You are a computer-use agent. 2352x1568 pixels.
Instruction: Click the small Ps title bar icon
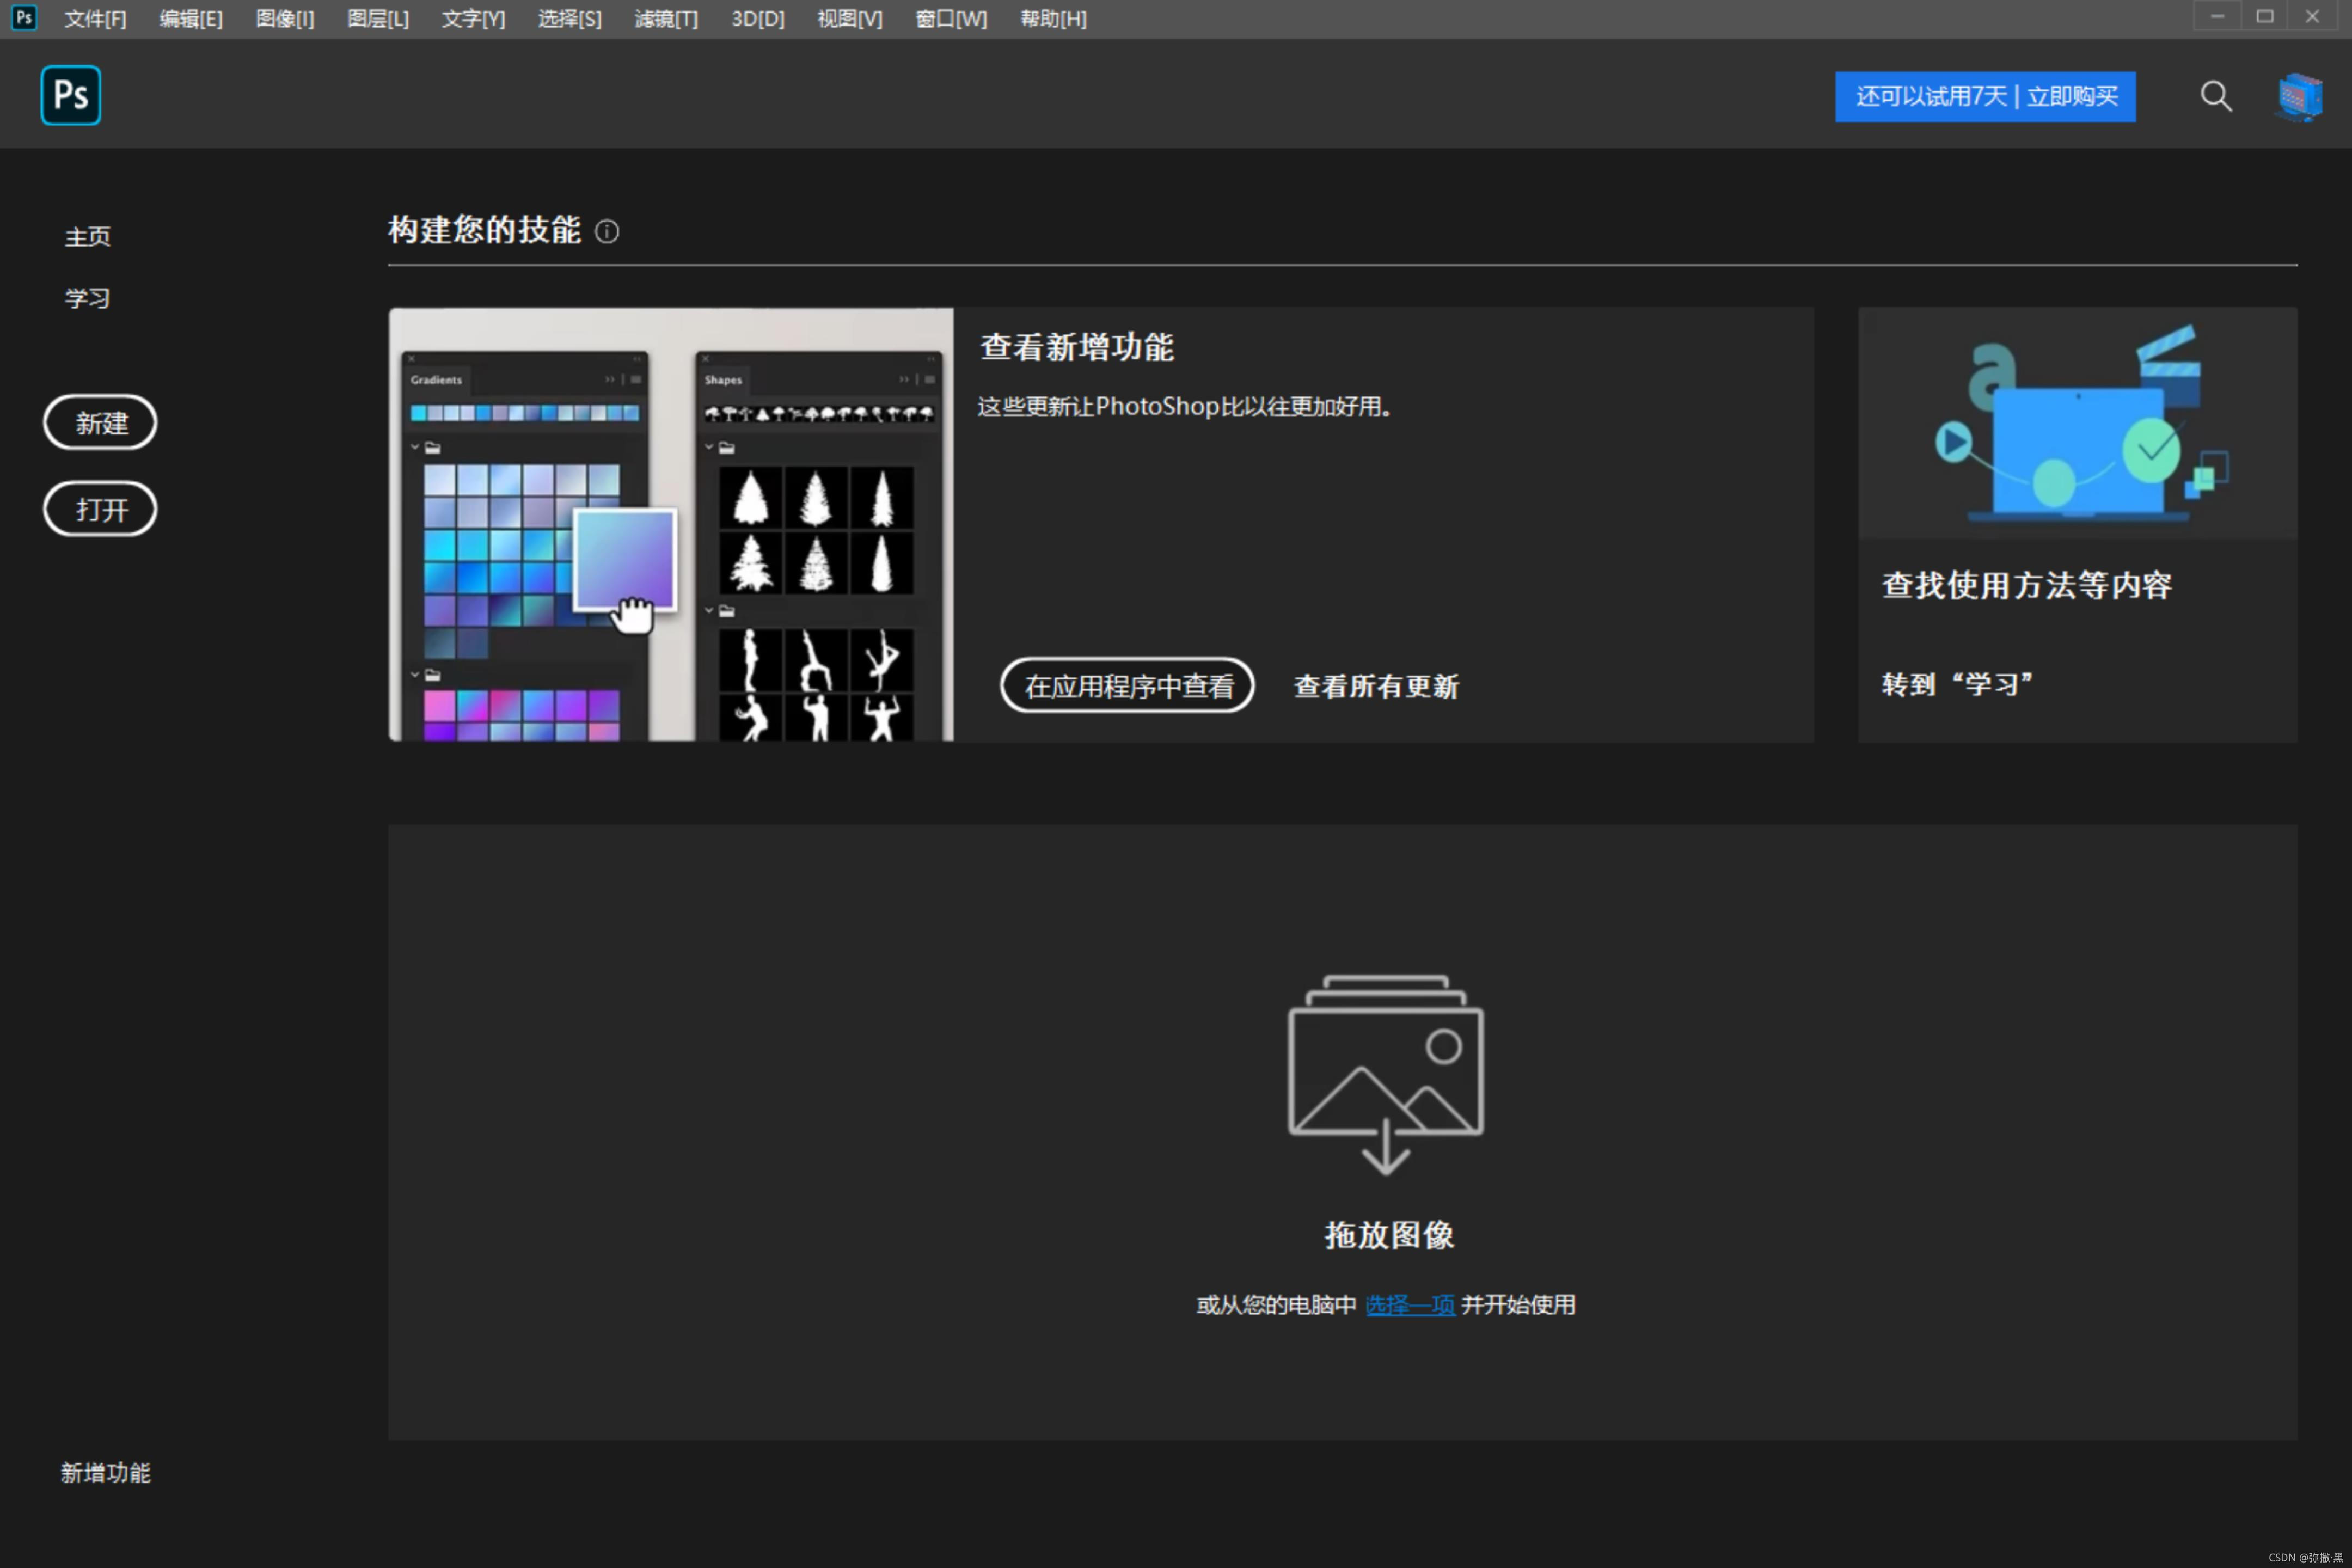(x=24, y=17)
